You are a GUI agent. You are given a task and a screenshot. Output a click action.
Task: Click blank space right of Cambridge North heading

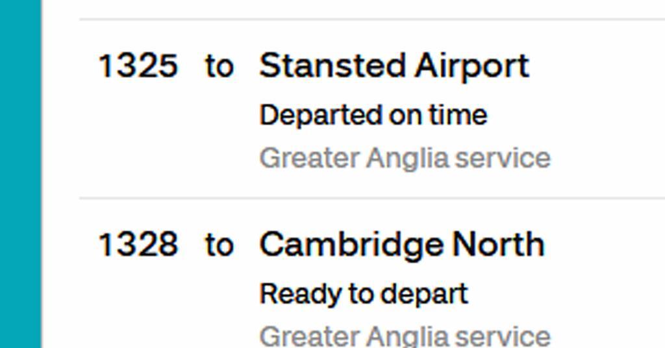pos(604,245)
